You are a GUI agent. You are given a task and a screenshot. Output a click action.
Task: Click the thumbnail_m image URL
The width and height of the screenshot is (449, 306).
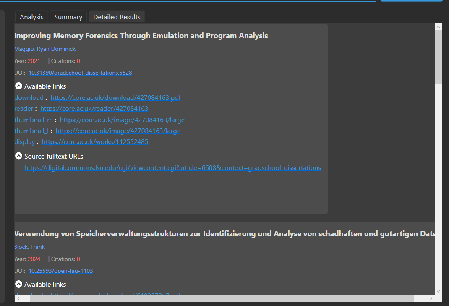click(x=122, y=120)
